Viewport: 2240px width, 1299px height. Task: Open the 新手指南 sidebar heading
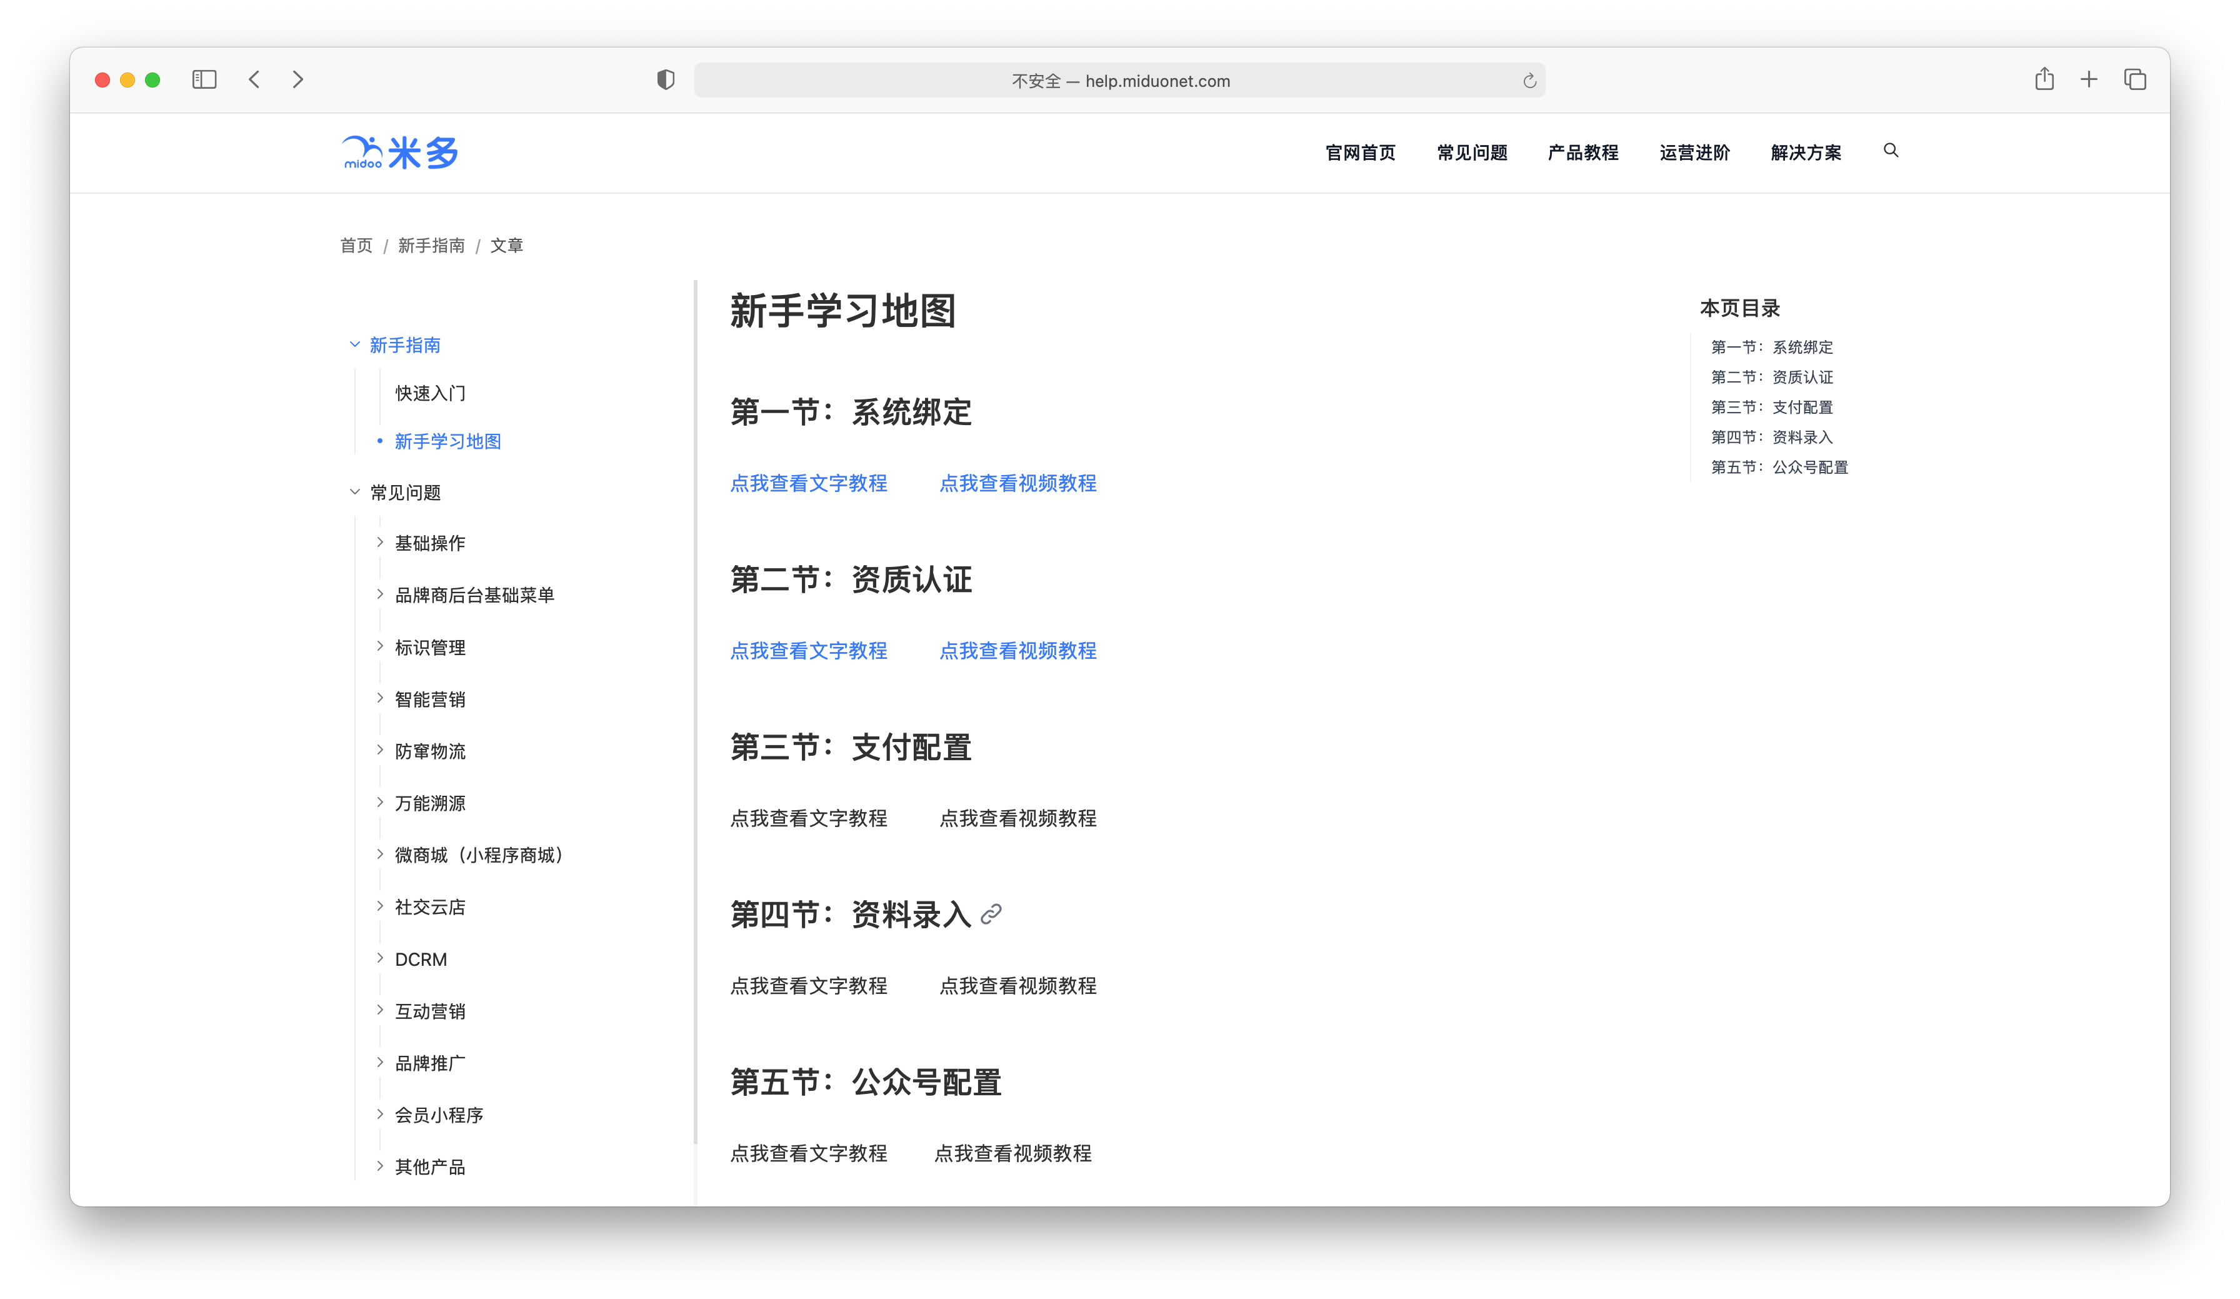tap(406, 345)
